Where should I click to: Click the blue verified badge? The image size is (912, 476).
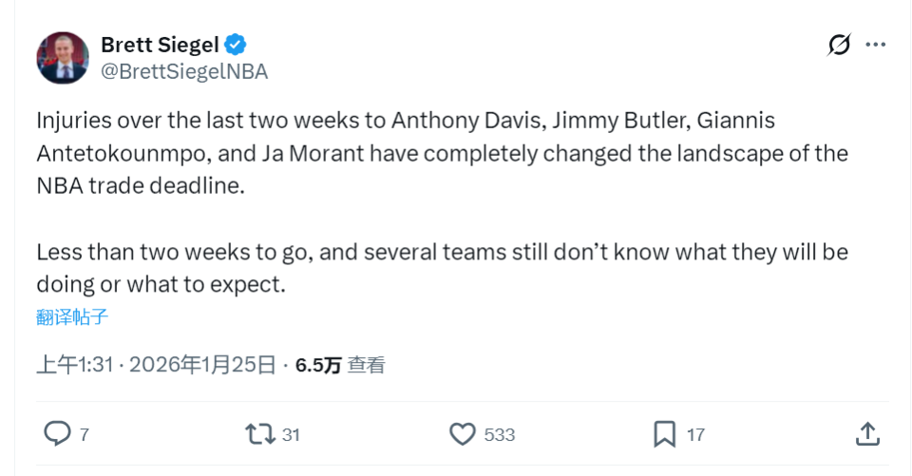coord(236,44)
